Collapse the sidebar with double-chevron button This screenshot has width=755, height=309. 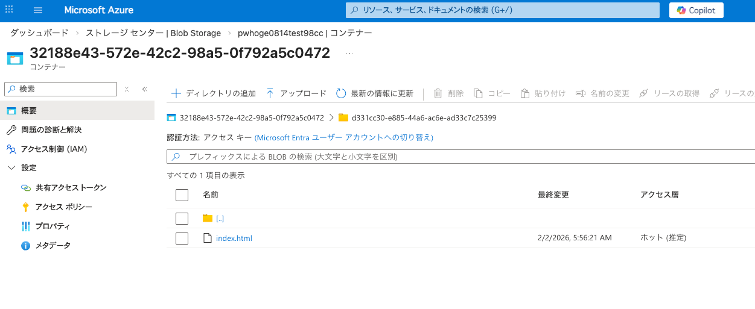[145, 89]
